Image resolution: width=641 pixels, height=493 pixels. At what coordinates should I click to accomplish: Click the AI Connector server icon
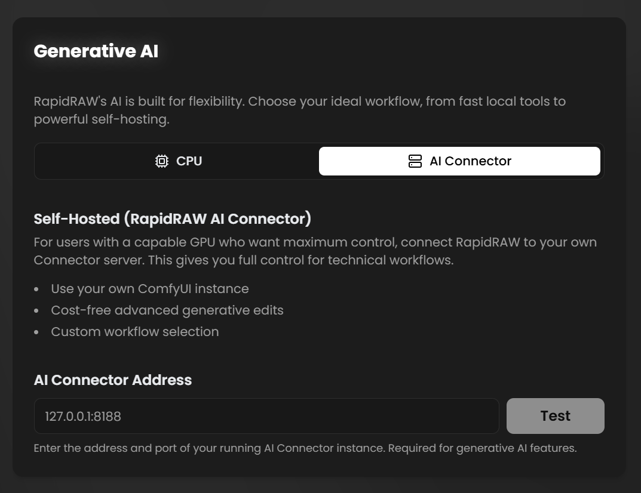click(415, 161)
